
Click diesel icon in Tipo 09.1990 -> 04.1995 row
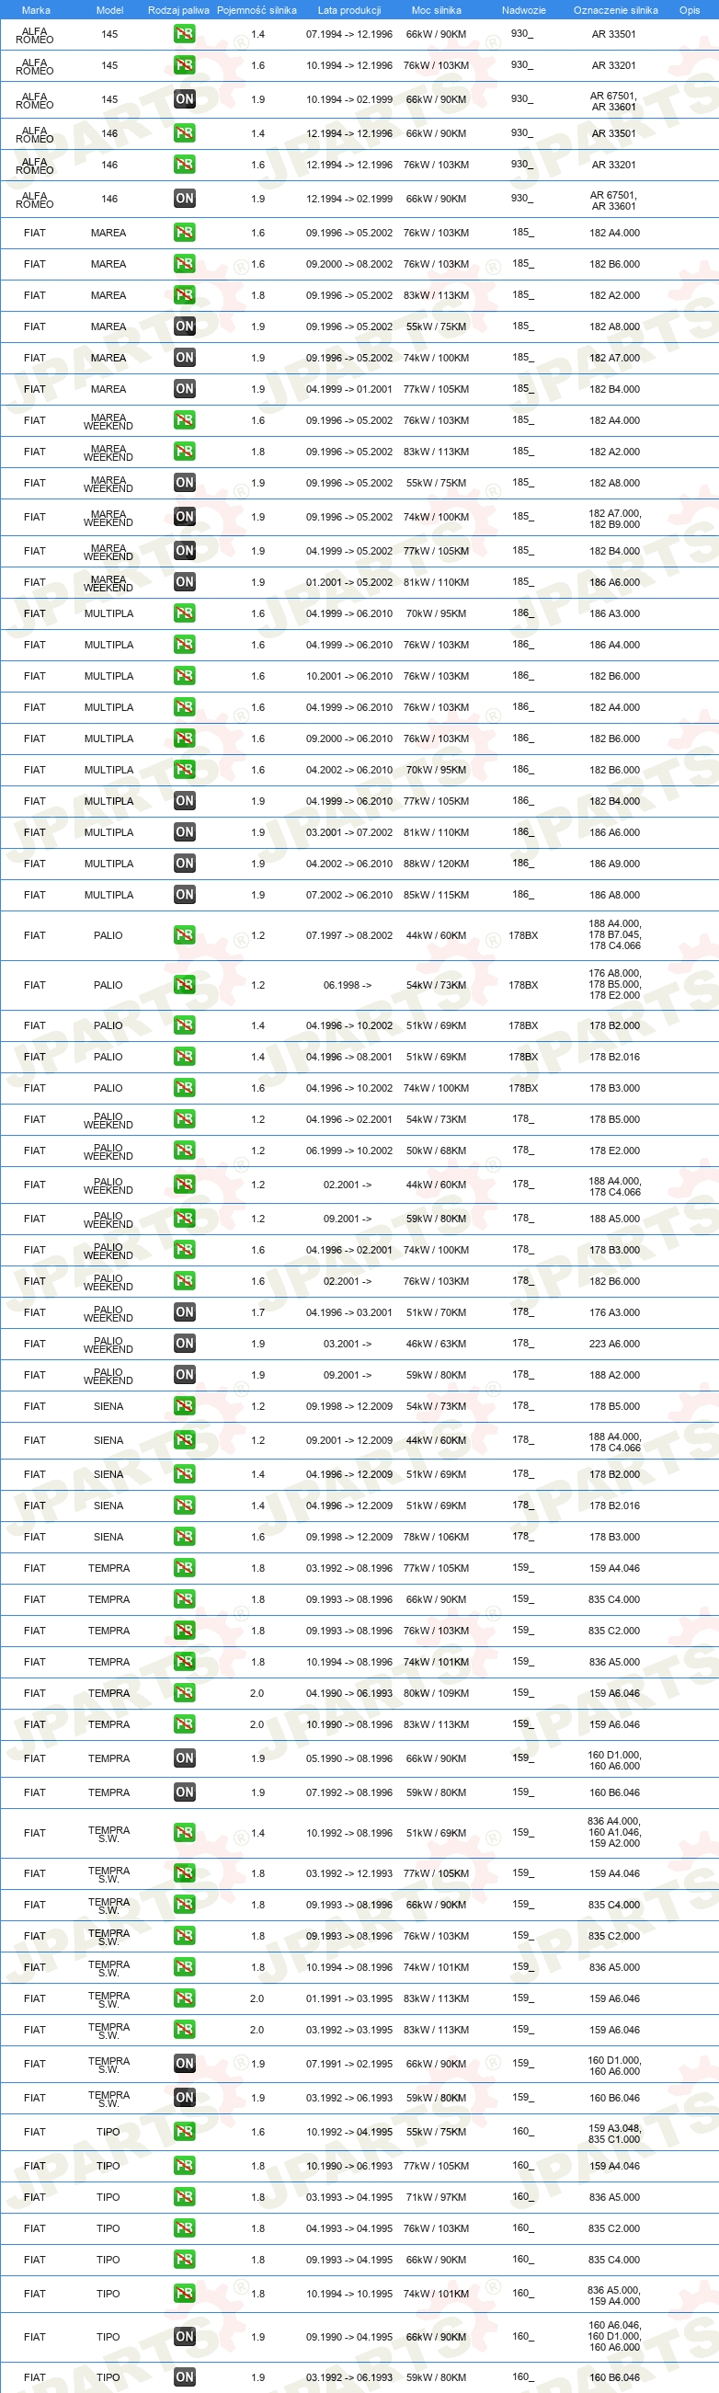pos(184,2337)
